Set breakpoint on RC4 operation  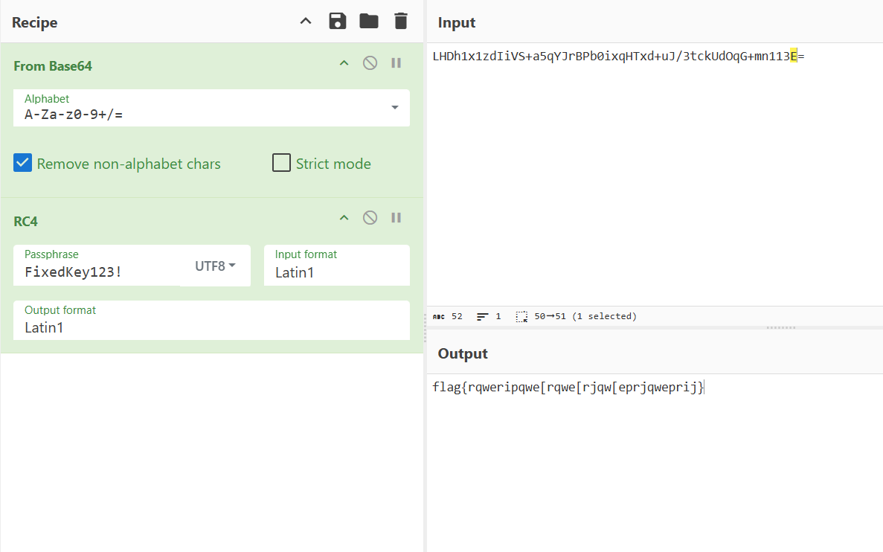point(396,218)
